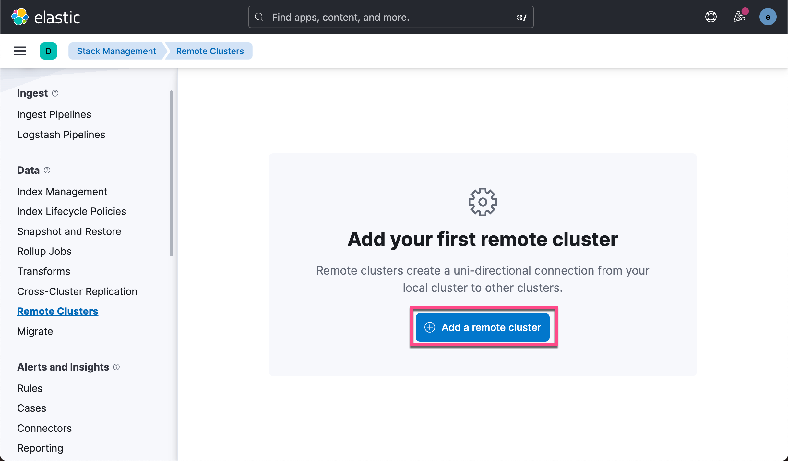Click the Remote Clusters breadcrumb

click(x=210, y=51)
